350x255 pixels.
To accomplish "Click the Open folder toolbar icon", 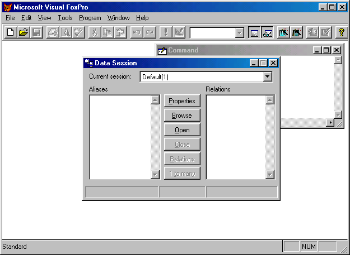I will point(24,32).
